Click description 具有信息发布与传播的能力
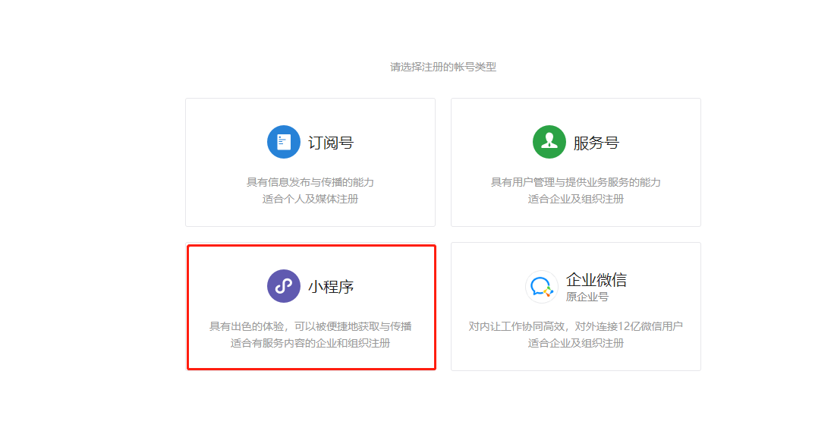Screen dimensions: 834x431 point(310,182)
